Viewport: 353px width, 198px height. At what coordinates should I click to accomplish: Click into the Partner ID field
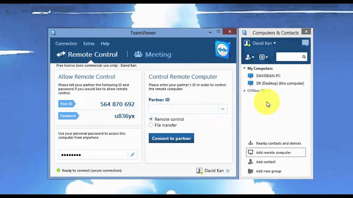pos(183,109)
